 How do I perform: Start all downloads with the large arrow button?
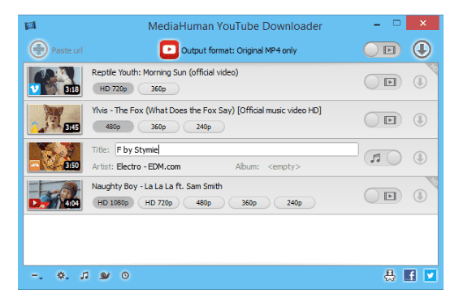point(422,50)
